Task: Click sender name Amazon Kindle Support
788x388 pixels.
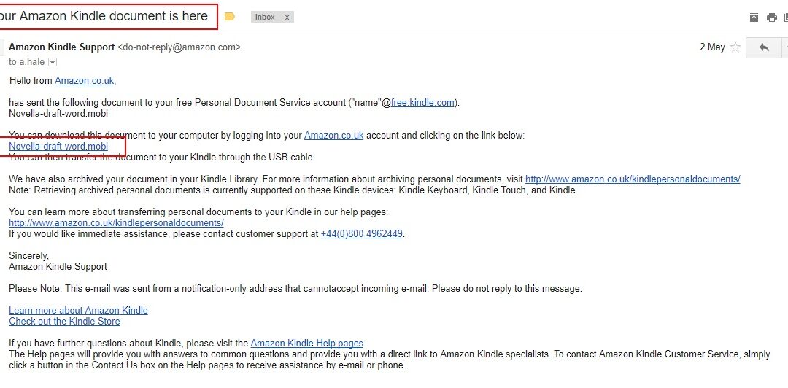Action: [62, 47]
